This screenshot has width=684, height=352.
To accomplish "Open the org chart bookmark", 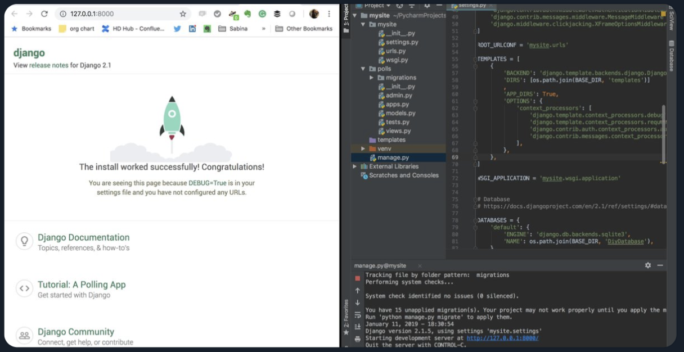I will tap(76, 29).
